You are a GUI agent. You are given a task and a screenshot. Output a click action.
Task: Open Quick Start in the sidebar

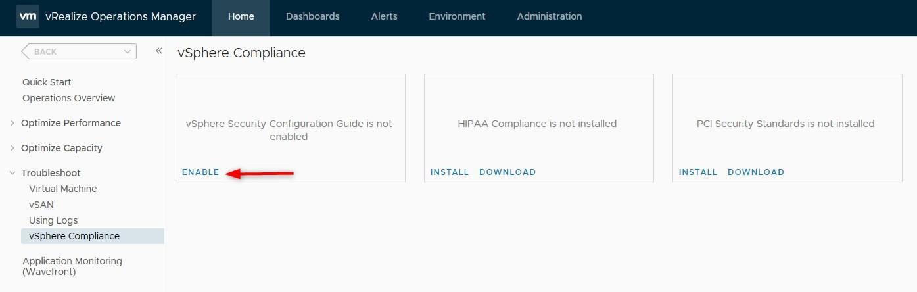[47, 82]
